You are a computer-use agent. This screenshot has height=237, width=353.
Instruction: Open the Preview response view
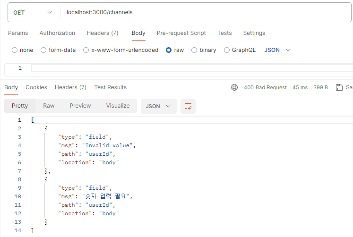[x=80, y=106]
